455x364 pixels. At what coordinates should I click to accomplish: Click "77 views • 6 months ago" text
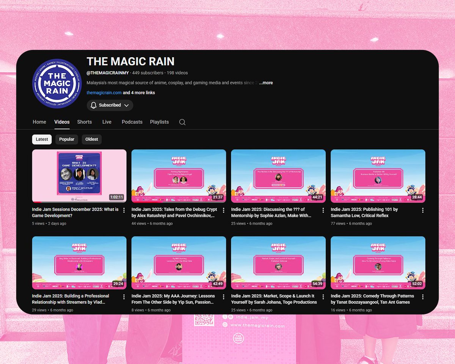[x=351, y=224]
